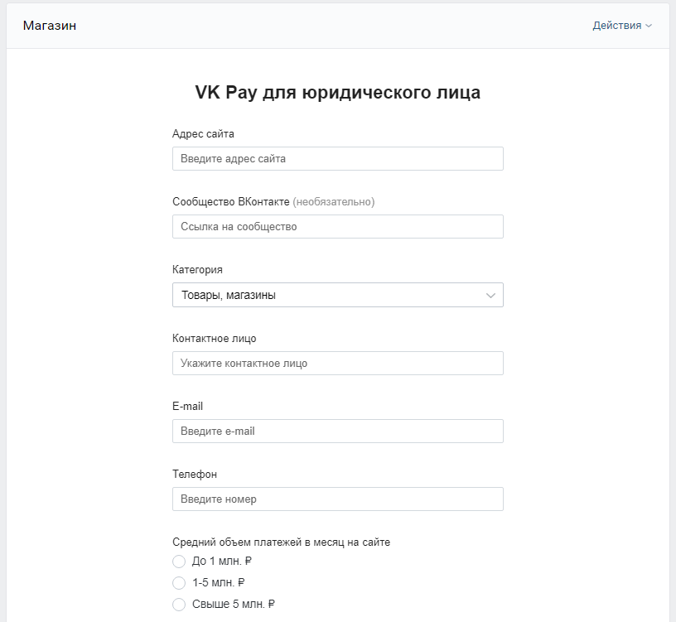
Task: Open the Действия dropdown menu
Action: [617, 26]
